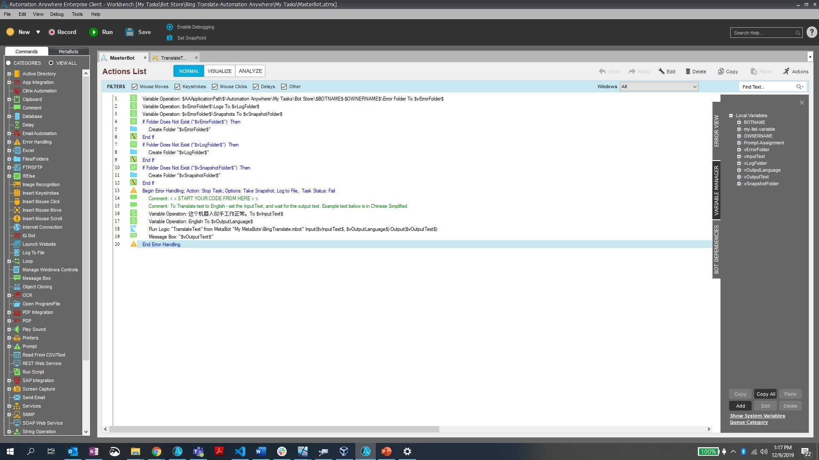Click the Edit action button

coord(667,72)
